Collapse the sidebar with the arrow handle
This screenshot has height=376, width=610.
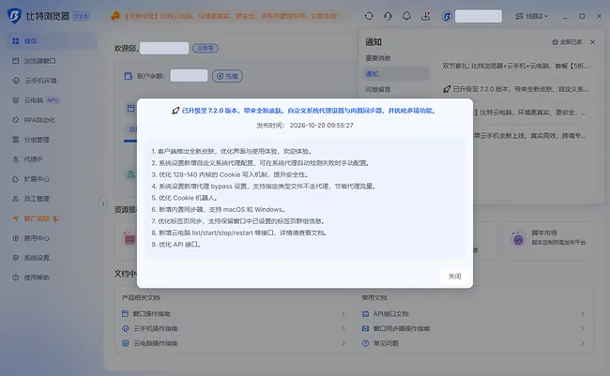pos(103,203)
